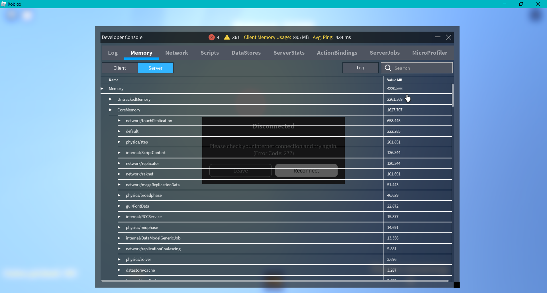Expand the network/replicationCoalescing row
The height and width of the screenshot is (293, 547).
[119, 249]
